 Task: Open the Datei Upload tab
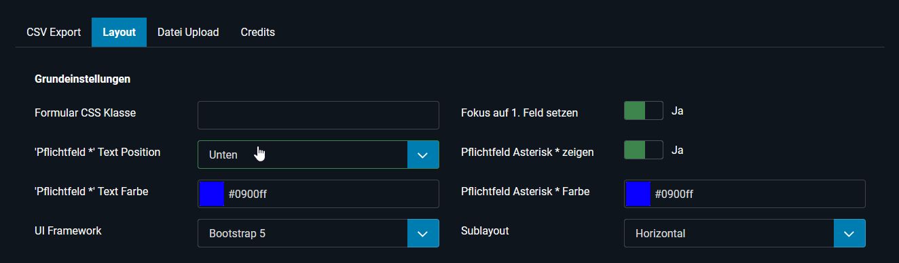(188, 32)
